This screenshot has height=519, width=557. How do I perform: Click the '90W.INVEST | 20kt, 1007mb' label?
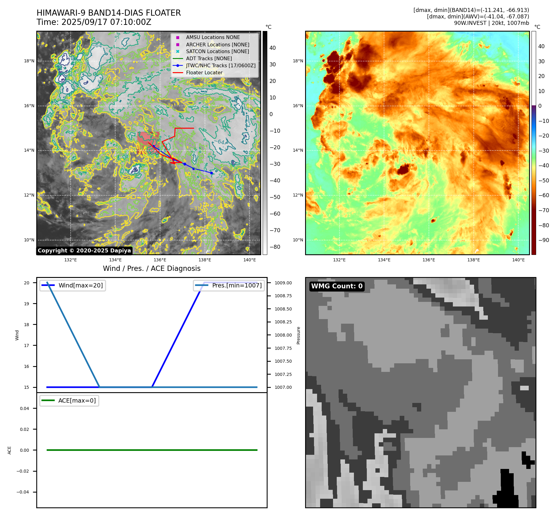click(x=492, y=23)
